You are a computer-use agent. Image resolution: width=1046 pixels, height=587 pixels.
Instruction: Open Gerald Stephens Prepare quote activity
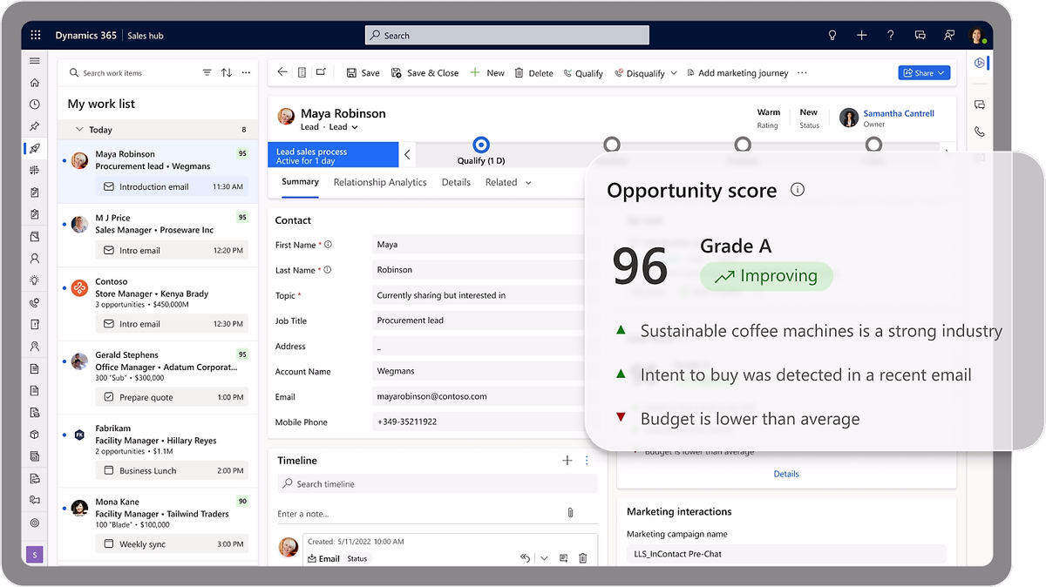[171, 397]
